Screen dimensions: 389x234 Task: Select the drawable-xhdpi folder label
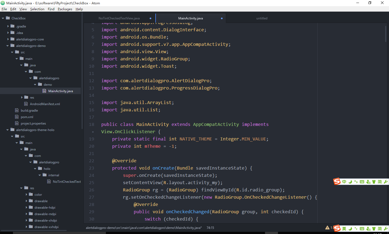point(46,220)
